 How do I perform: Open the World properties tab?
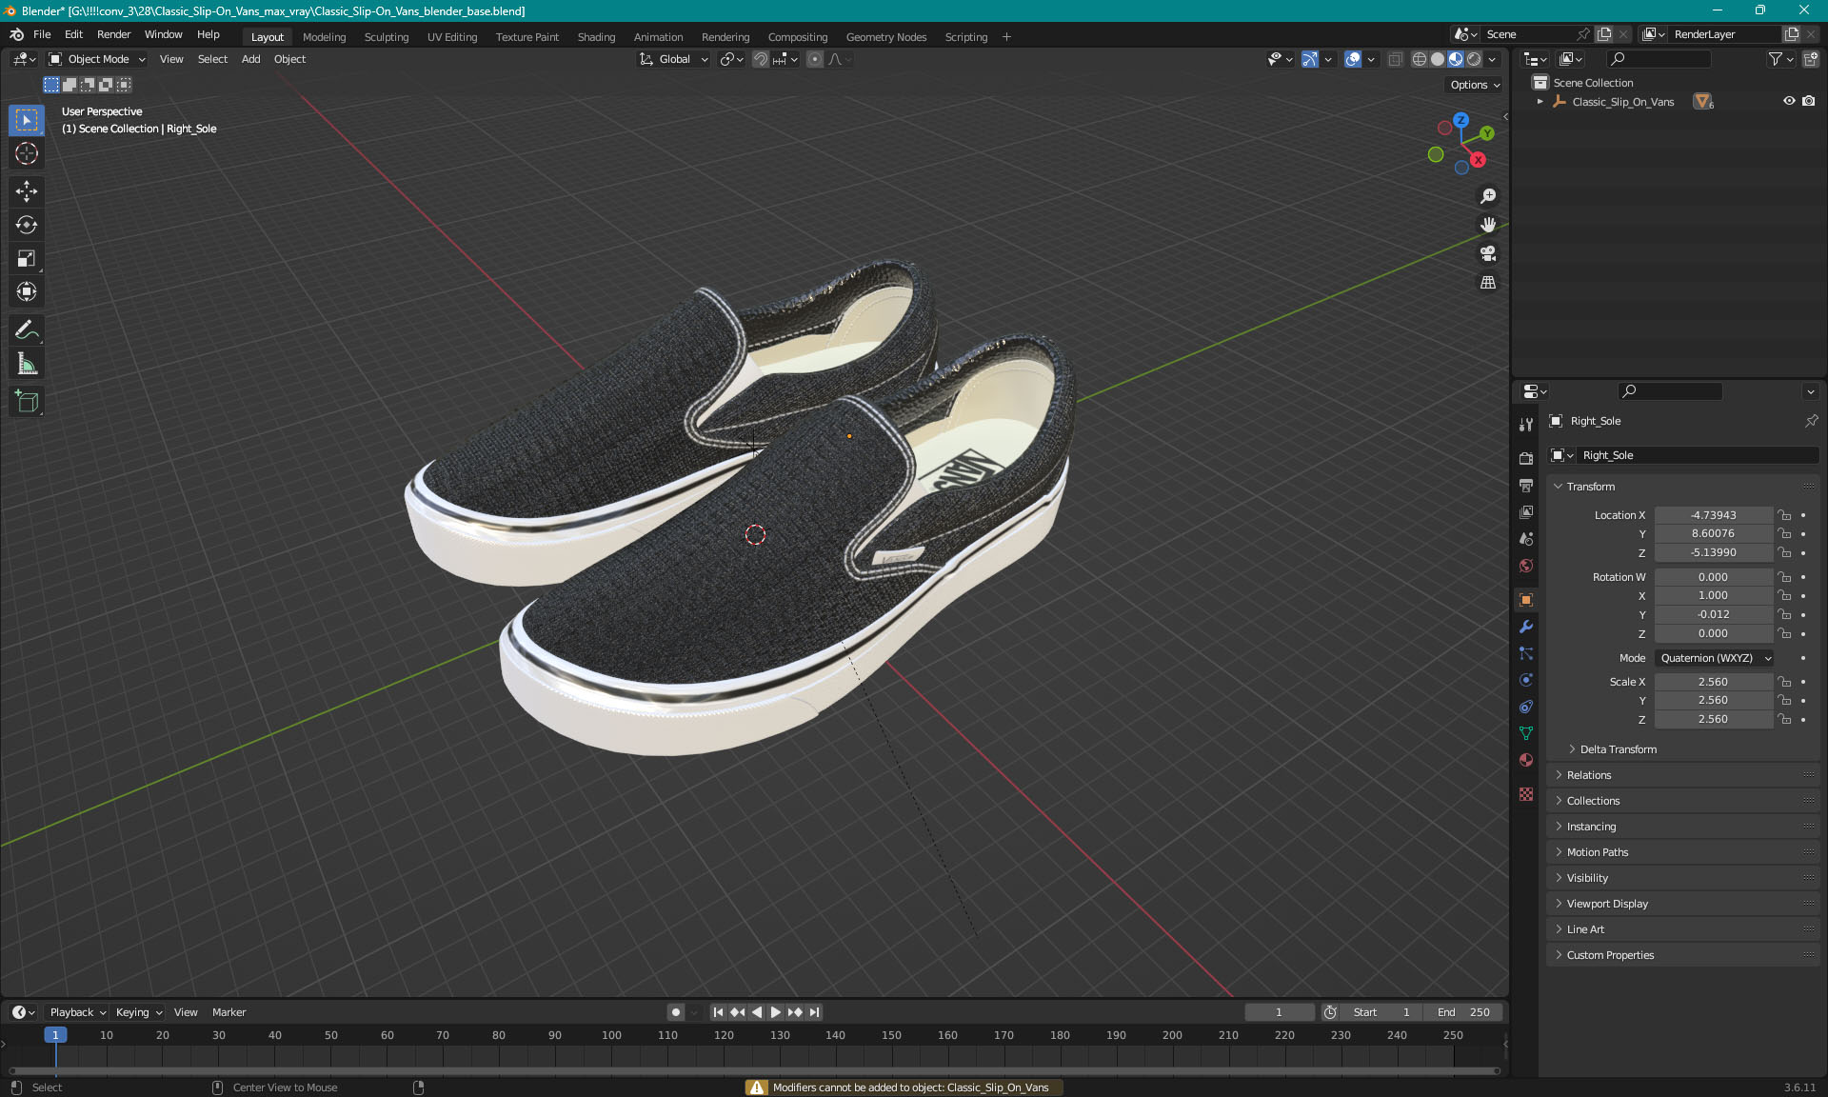[1526, 566]
